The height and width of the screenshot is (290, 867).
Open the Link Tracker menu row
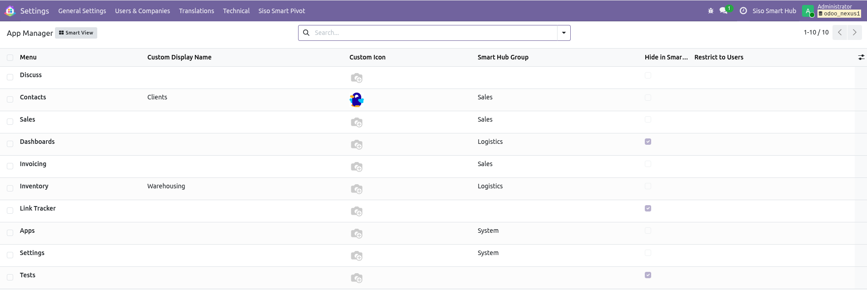(x=38, y=208)
